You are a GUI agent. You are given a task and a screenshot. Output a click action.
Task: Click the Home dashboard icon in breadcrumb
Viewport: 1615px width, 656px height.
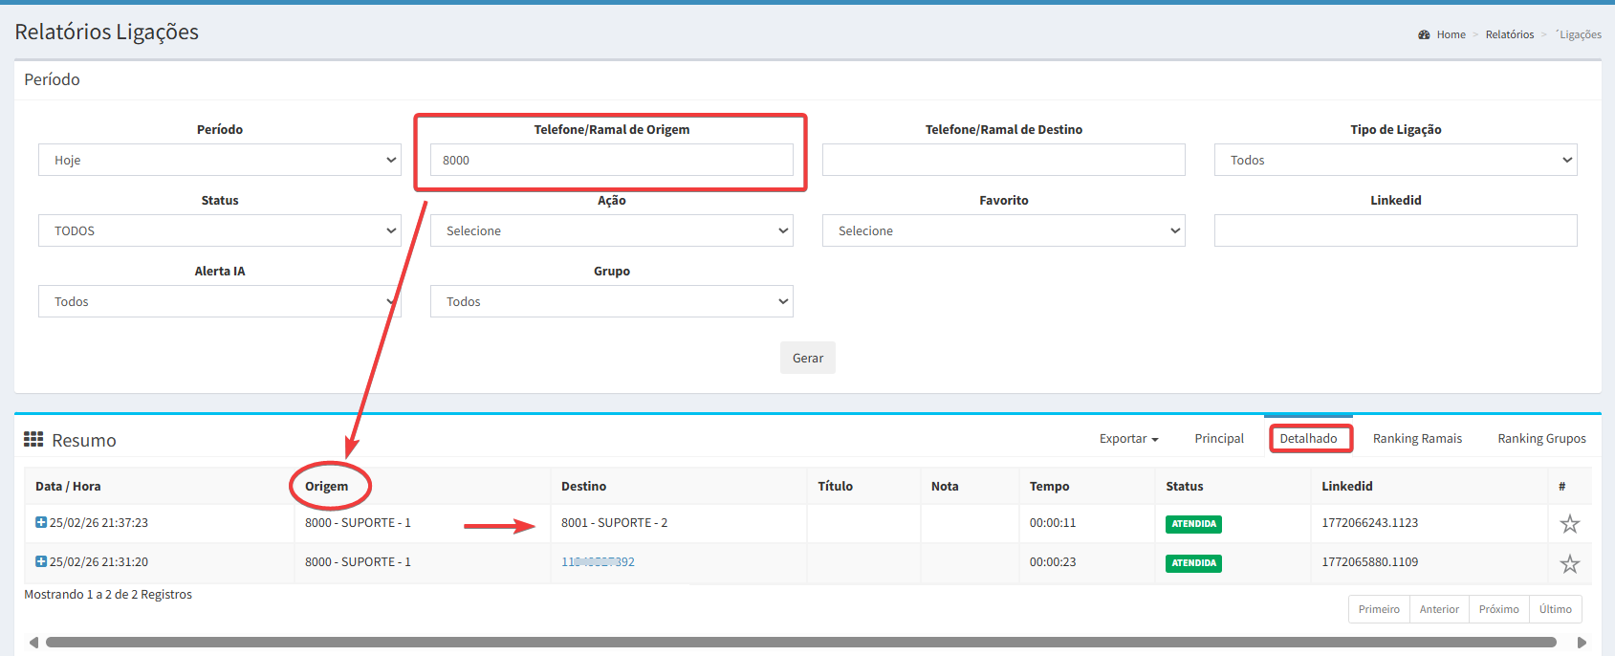click(x=1424, y=34)
